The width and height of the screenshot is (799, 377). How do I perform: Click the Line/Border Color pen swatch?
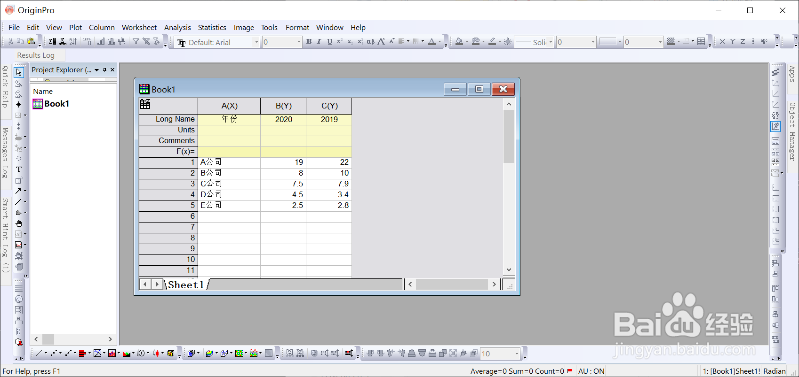pos(492,42)
